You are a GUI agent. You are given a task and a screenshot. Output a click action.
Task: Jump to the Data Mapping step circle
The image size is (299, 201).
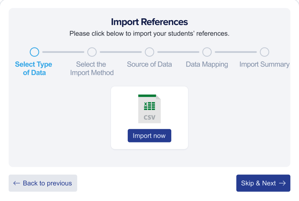[207, 52]
